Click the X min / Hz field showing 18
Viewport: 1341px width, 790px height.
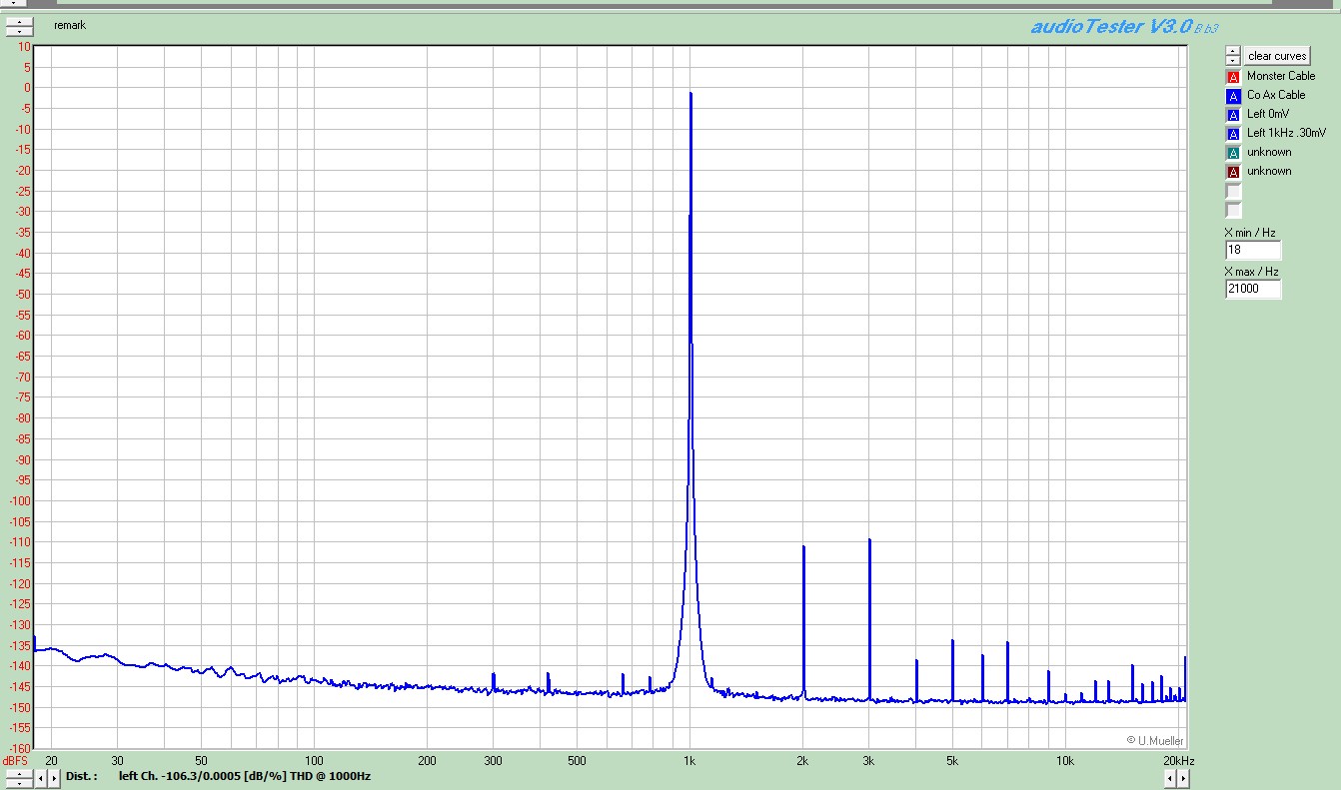click(x=1253, y=250)
